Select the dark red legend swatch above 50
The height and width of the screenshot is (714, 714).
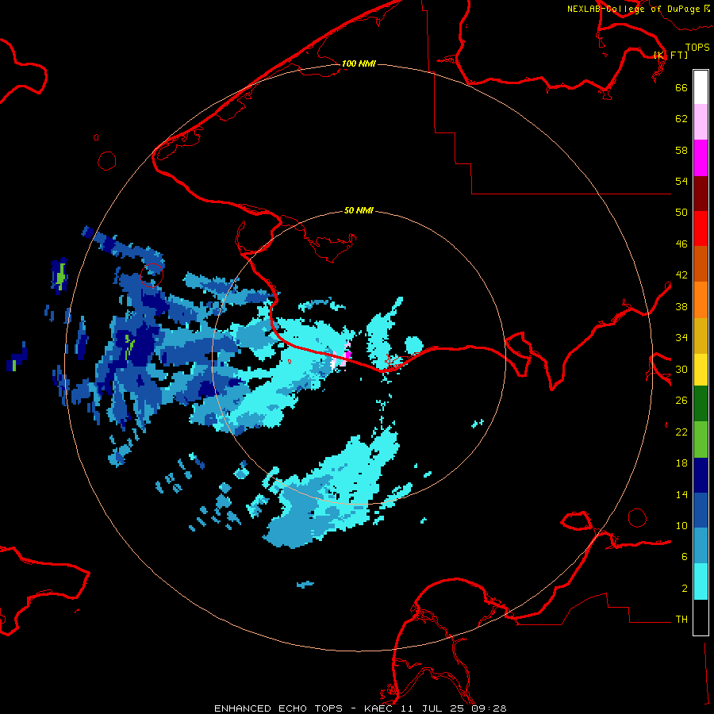point(701,193)
